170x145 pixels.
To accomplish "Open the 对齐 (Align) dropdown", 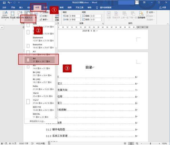I will [x=150, y=12].
